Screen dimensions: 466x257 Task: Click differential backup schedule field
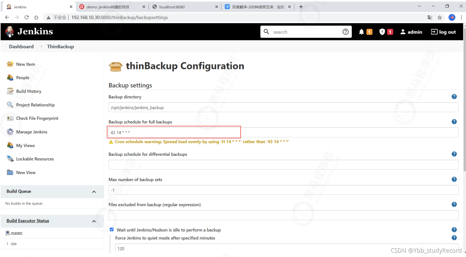click(x=283, y=165)
